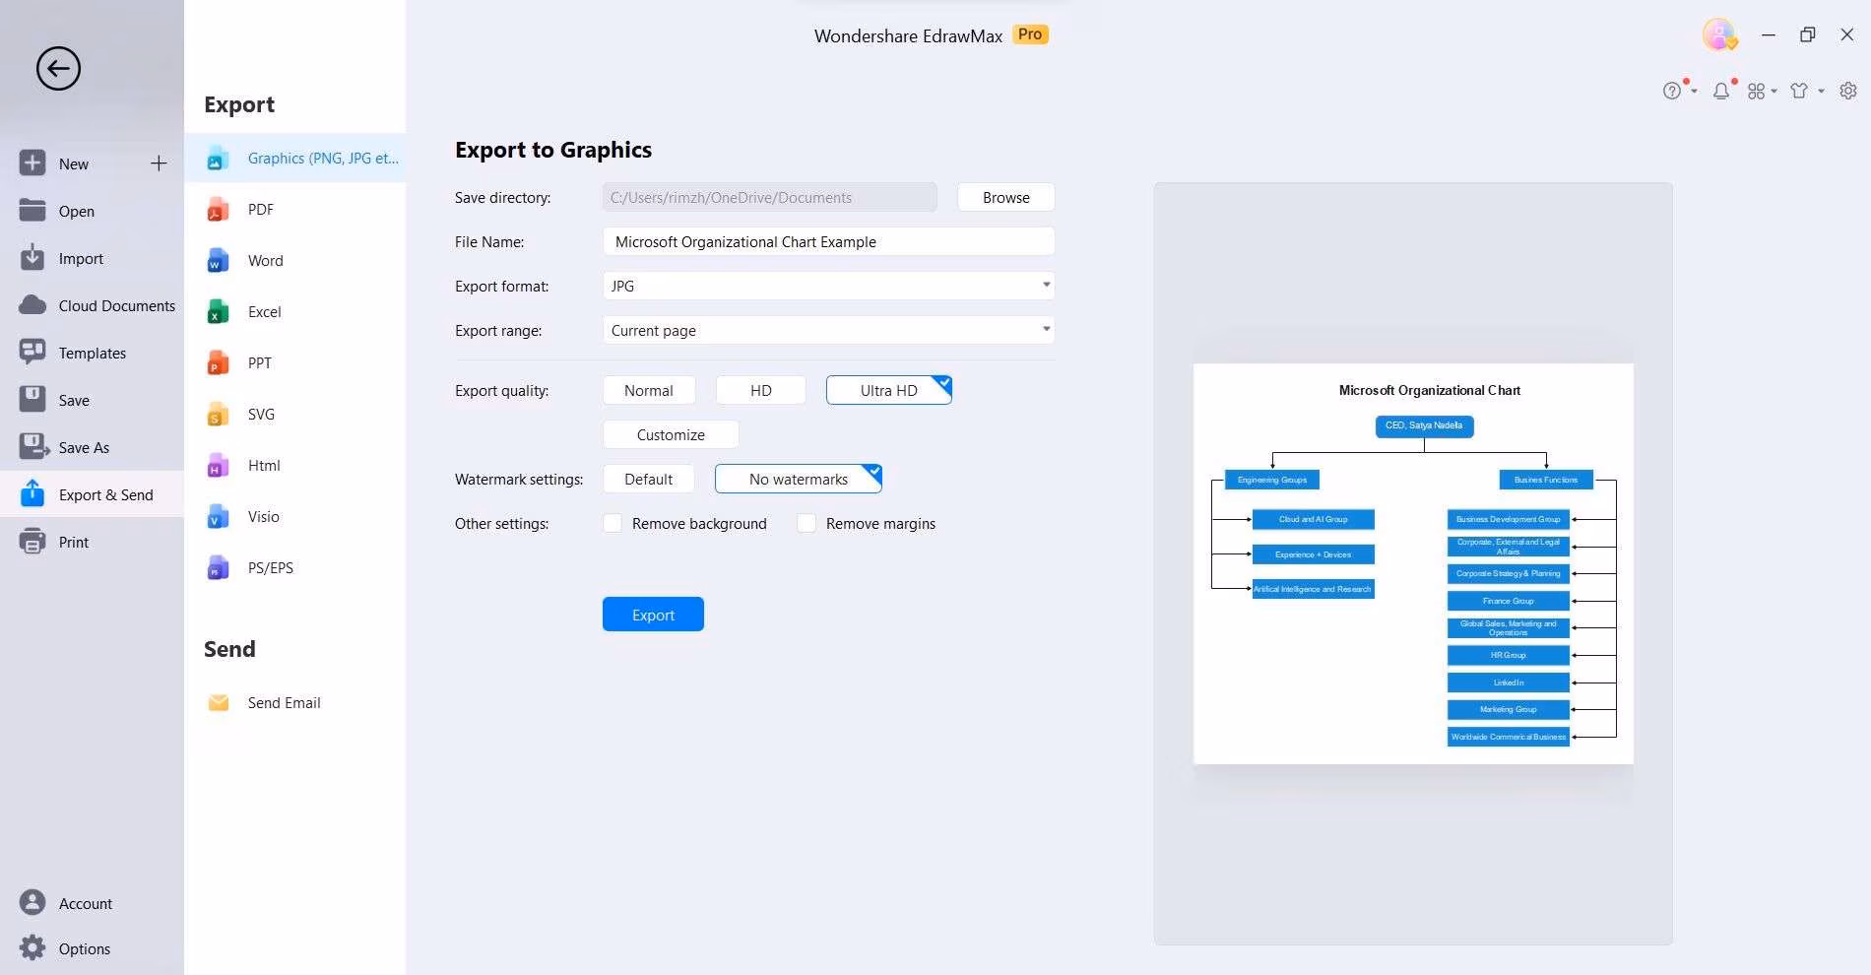Enable the Remove background checkbox

tap(613, 523)
